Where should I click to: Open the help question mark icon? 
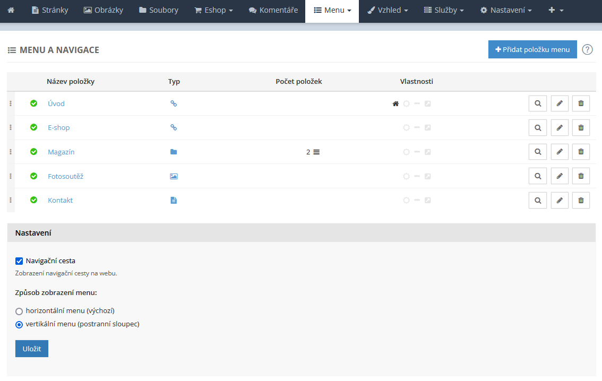coord(587,49)
